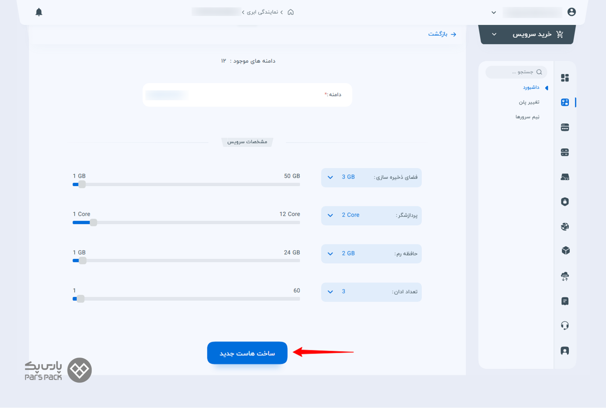606x408 pixels.
Task: Click the cube package icon in sidebar
Action: click(x=565, y=251)
